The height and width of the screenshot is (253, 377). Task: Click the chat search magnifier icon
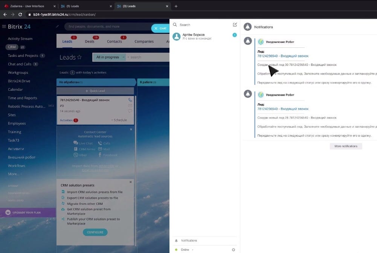click(x=175, y=24)
